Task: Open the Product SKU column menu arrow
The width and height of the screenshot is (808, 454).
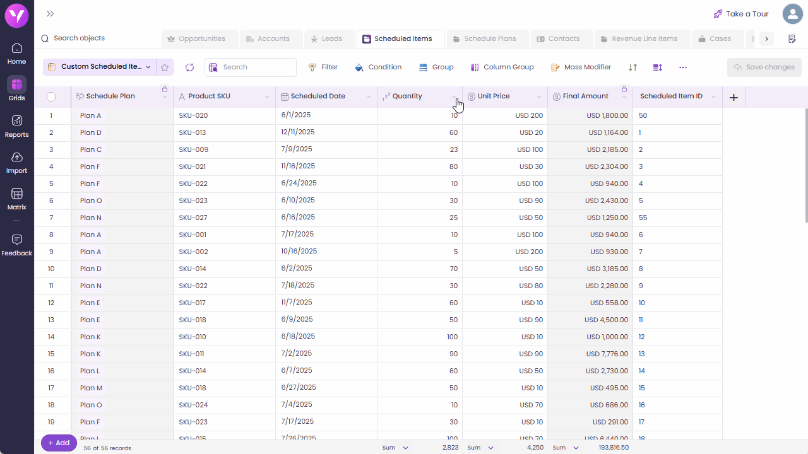Action: pyautogui.click(x=267, y=97)
